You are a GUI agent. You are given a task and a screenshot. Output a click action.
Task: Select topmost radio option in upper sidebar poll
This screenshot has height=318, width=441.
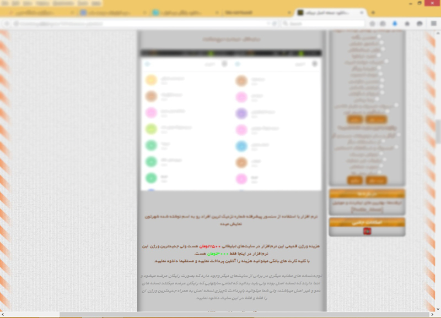(x=379, y=36)
